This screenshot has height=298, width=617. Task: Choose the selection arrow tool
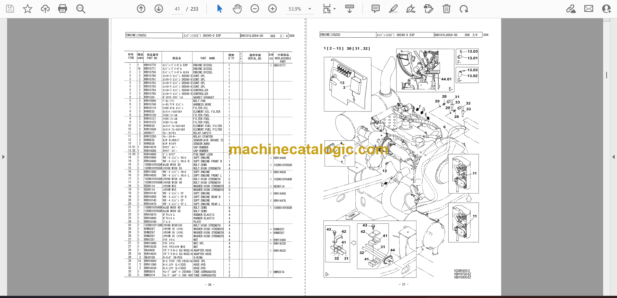coord(219,9)
